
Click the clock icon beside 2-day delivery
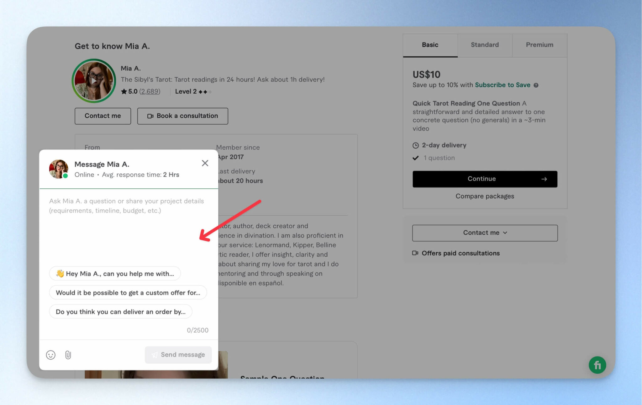pos(416,145)
